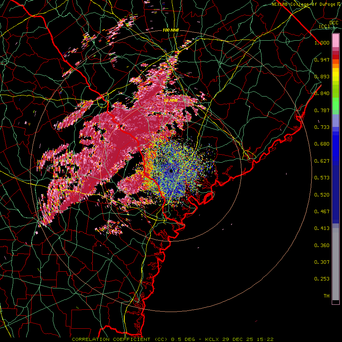Click the 0.360 scale value
The height and width of the screenshot is (342, 342).
[322, 245]
